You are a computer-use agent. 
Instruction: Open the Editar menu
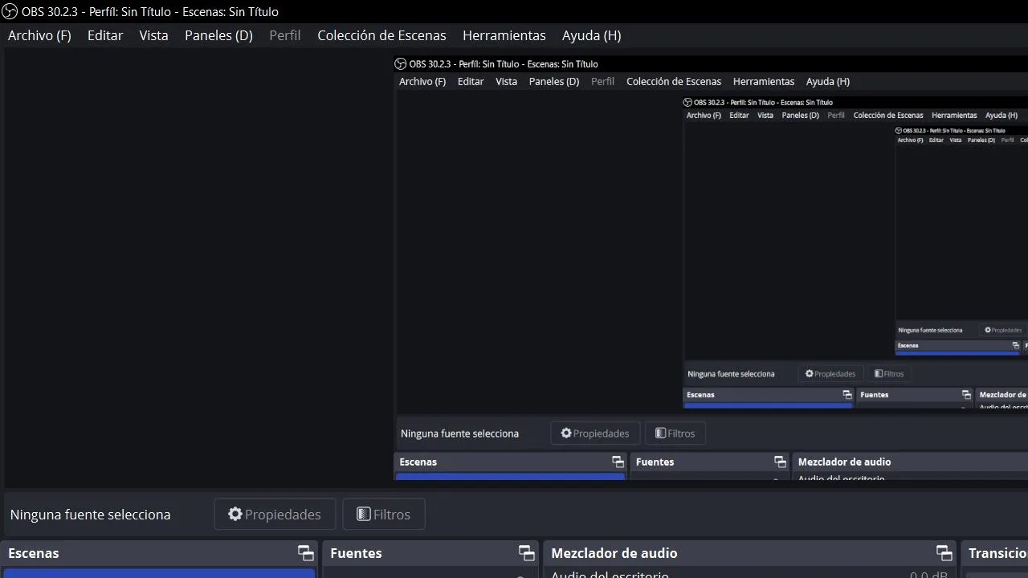click(x=105, y=35)
